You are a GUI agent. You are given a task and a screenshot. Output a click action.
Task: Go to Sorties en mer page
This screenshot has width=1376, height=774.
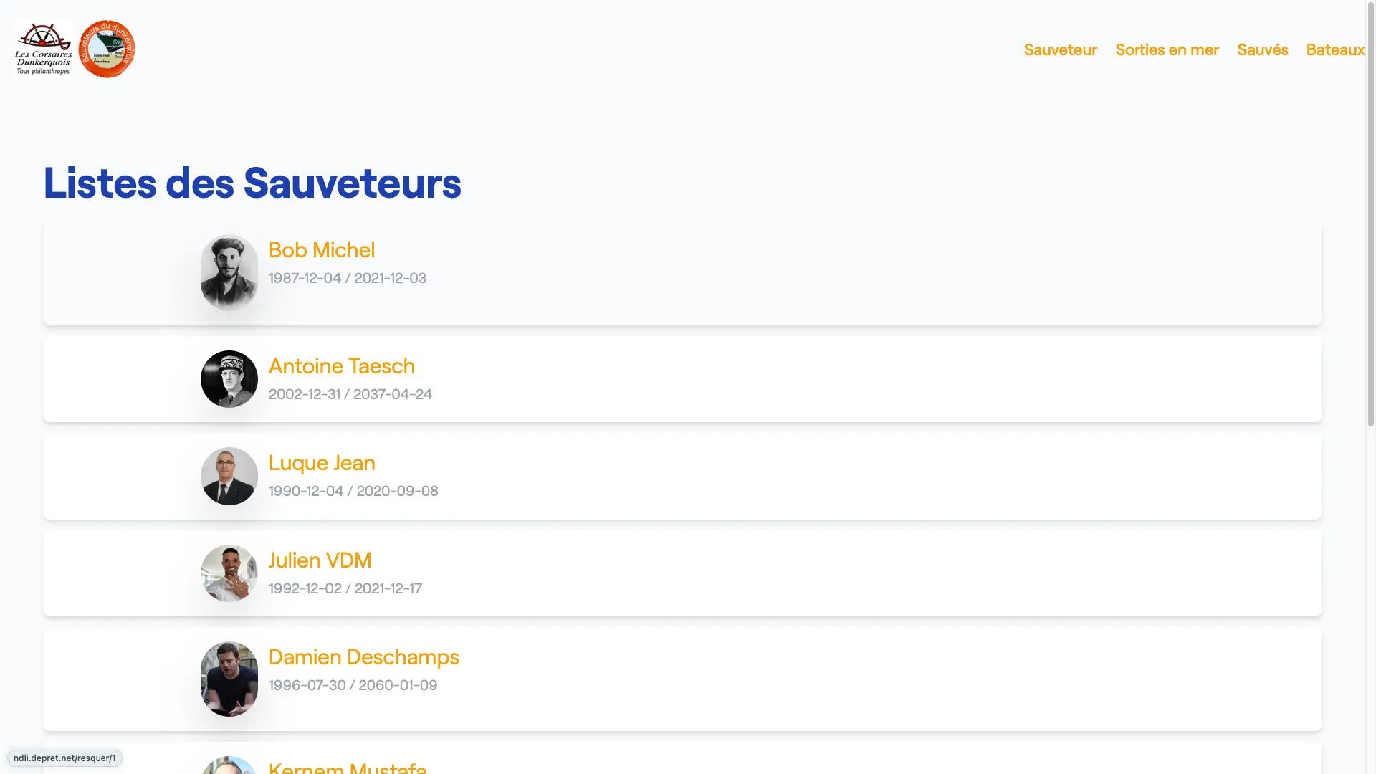pyautogui.click(x=1167, y=49)
